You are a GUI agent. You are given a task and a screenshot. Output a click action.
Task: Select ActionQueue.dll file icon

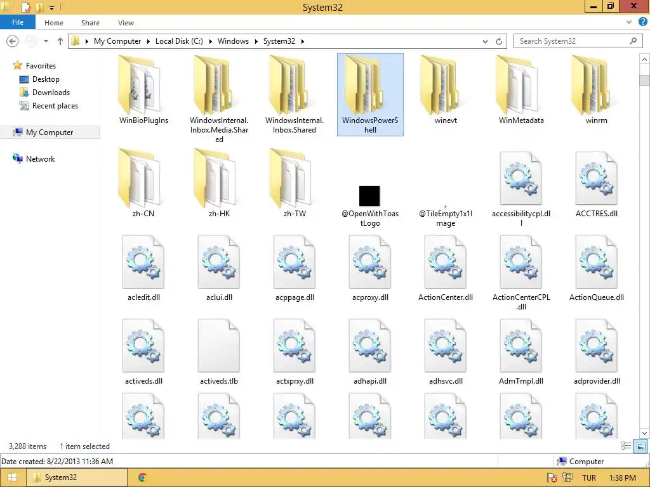click(596, 262)
